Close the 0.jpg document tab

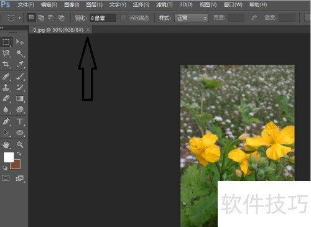point(88,30)
